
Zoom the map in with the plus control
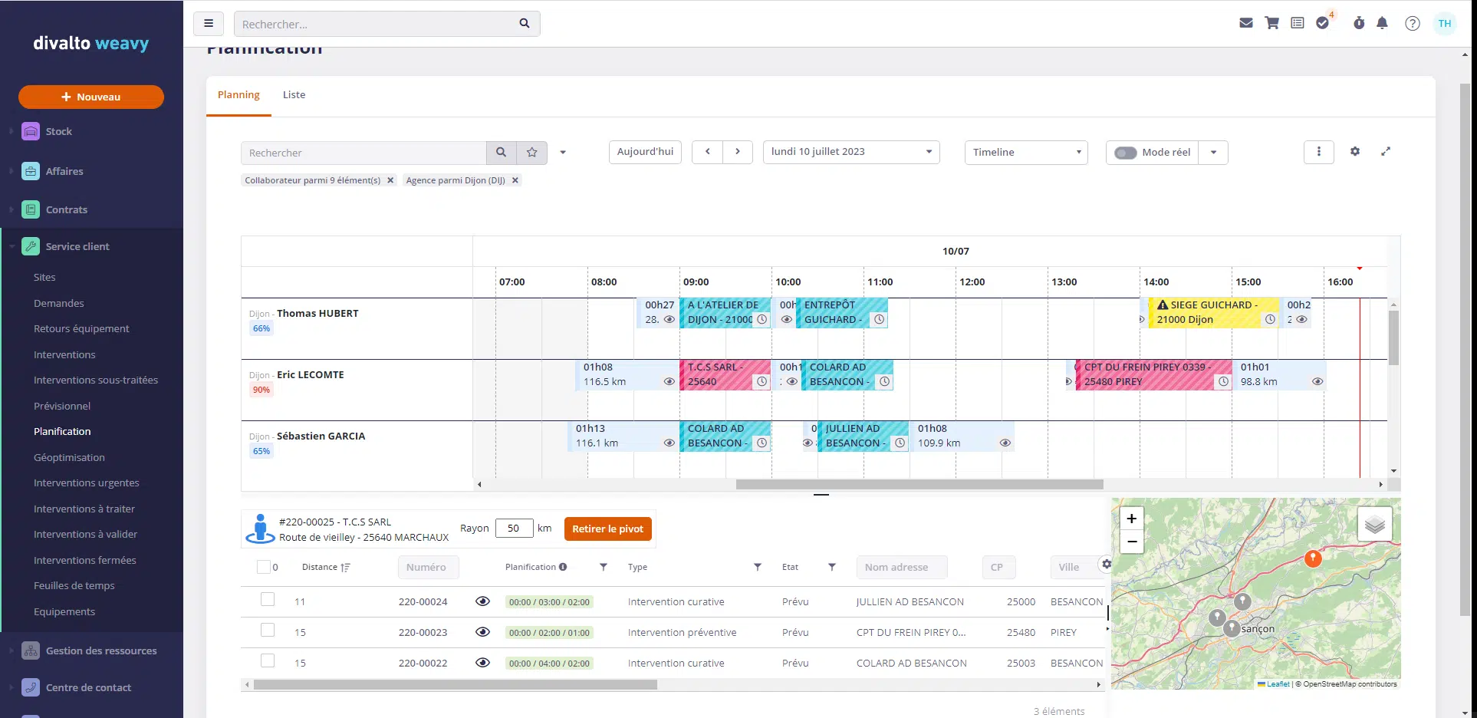[x=1131, y=519]
